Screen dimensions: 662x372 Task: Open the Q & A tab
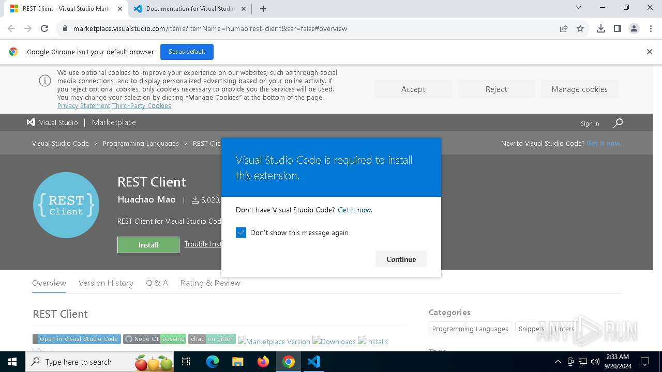[x=157, y=283]
